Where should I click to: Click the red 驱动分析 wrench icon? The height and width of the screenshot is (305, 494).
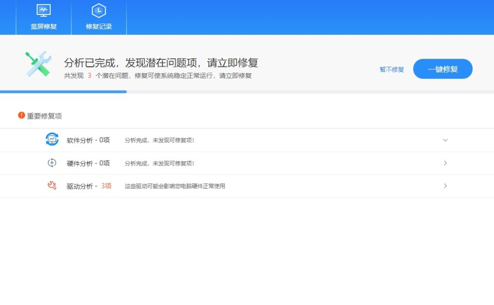52,186
